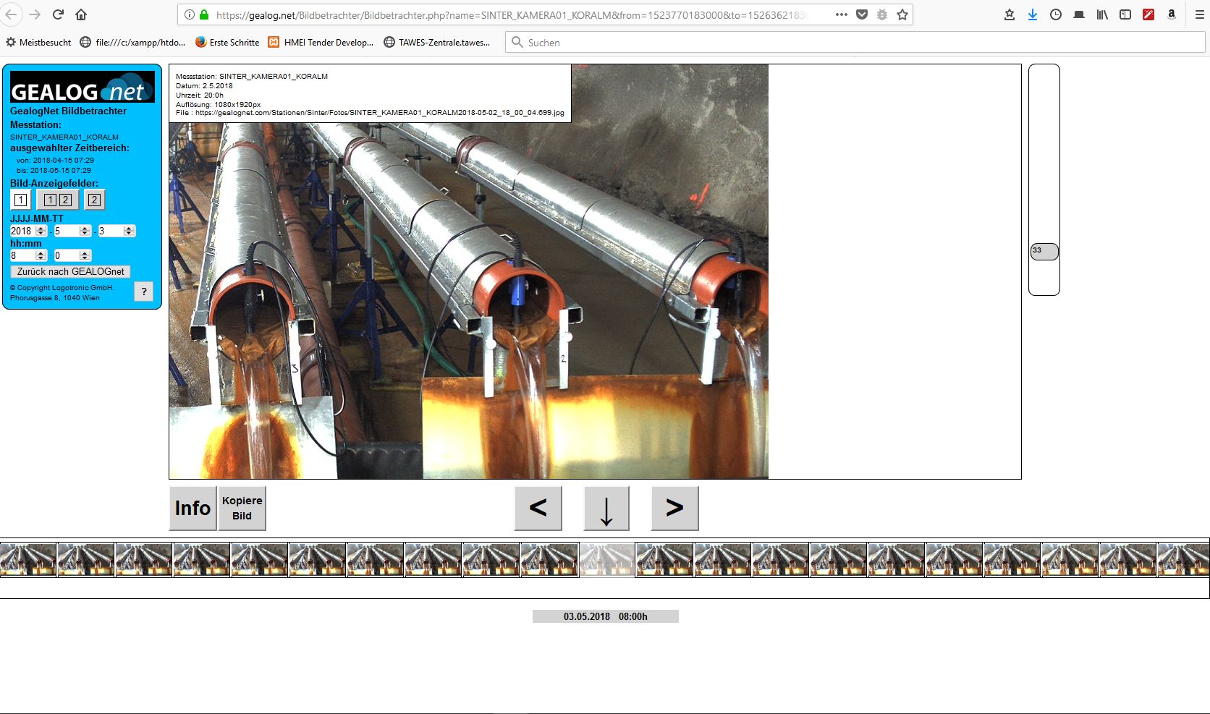The image size is (1210, 714).
Task: Open the Firefox downloads arrow icon
Action: click(1033, 14)
